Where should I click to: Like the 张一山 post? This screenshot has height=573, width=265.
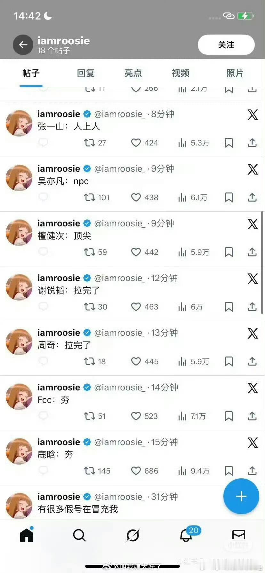(136, 143)
